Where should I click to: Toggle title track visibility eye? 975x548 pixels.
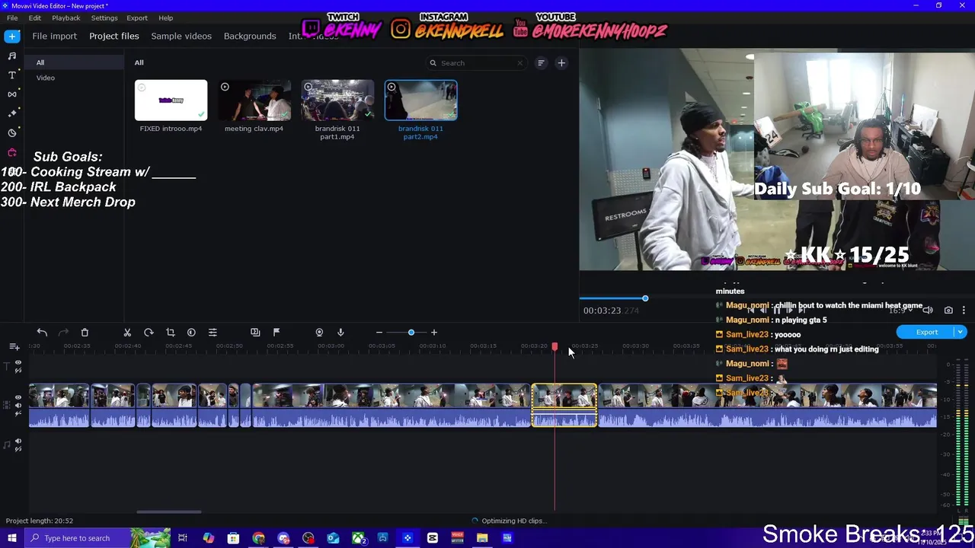coord(18,363)
